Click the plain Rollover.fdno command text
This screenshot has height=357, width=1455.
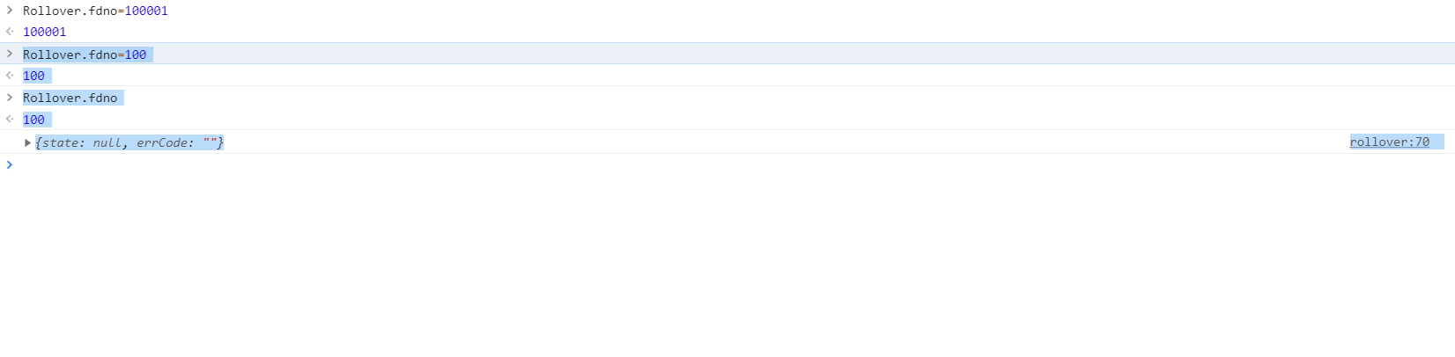click(70, 98)
